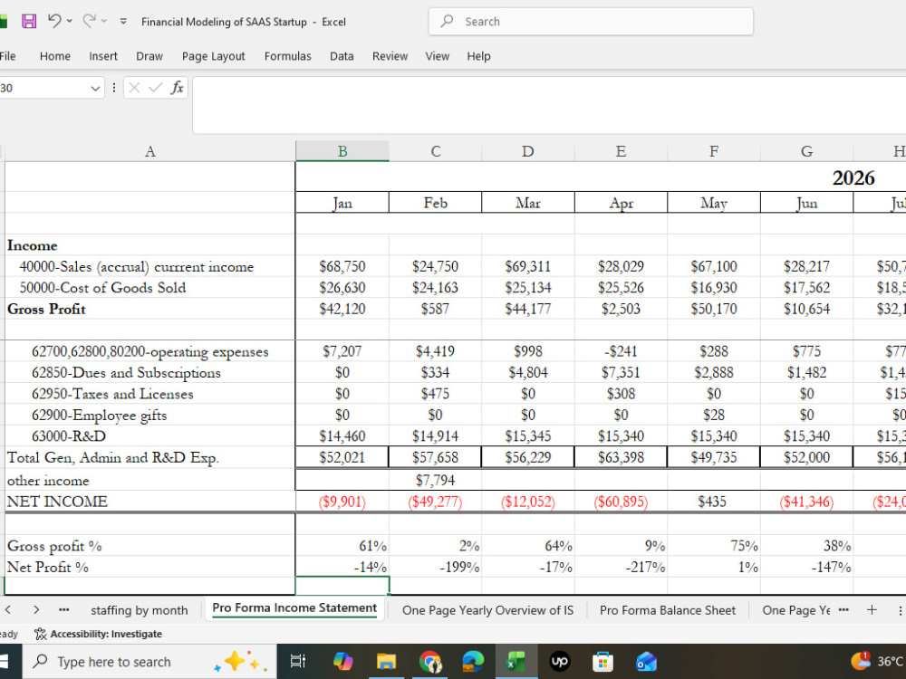
Task: Click the Jan month header cell
Action: click(x=342, y=203)
